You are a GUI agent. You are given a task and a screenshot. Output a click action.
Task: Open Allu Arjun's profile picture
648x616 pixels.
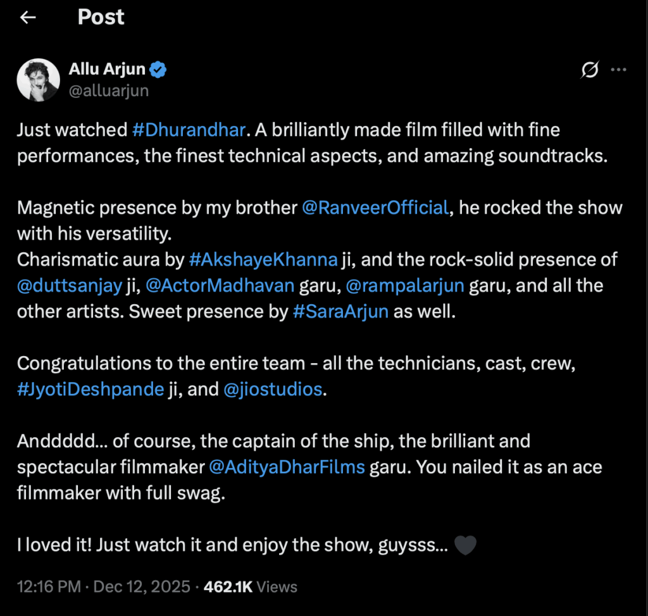tap(38, 80)
